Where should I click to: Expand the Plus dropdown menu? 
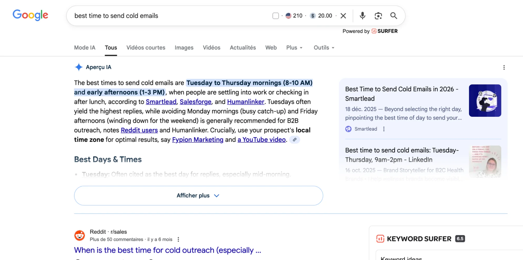(x=294, y=48)
